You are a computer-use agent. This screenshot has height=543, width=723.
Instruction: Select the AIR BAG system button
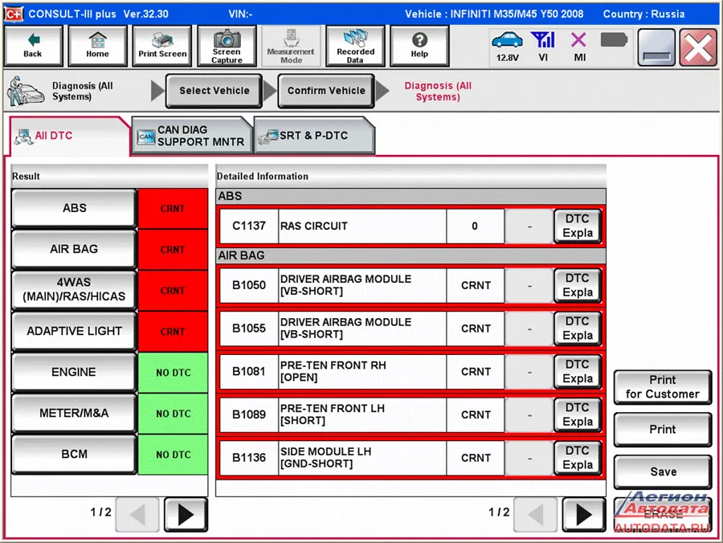74,249
